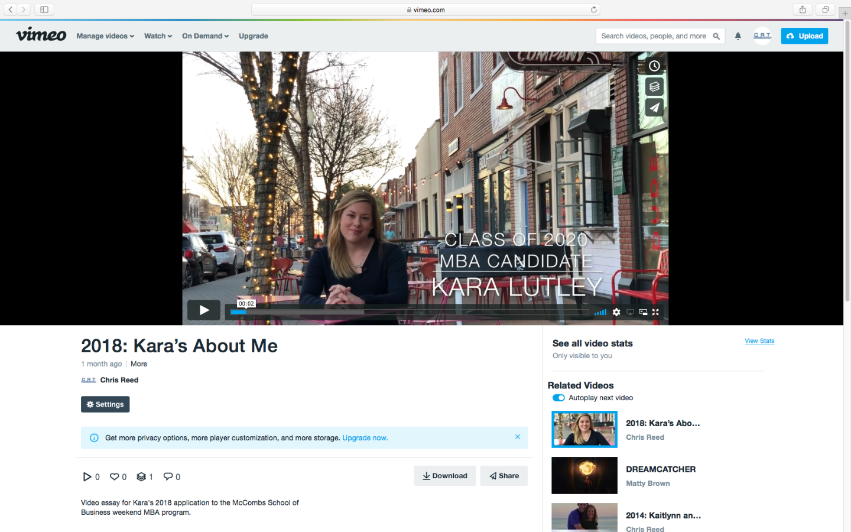The image size is (851, 532).
Task: Expand the On Demand menu
Action: tap(205, 36)
